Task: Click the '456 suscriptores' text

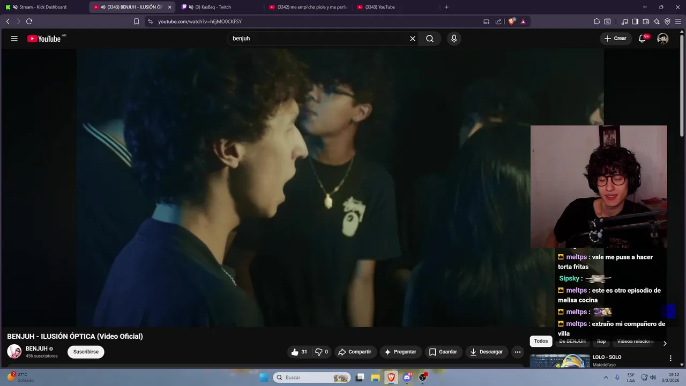Action: pyautogui.click(x=42, y=356)
